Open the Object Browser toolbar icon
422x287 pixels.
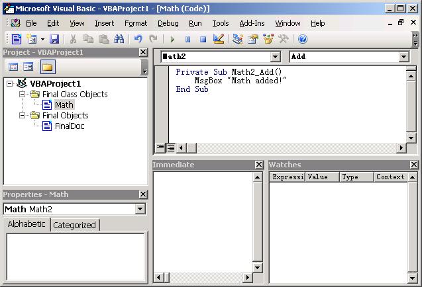click(x=268, y=40)
